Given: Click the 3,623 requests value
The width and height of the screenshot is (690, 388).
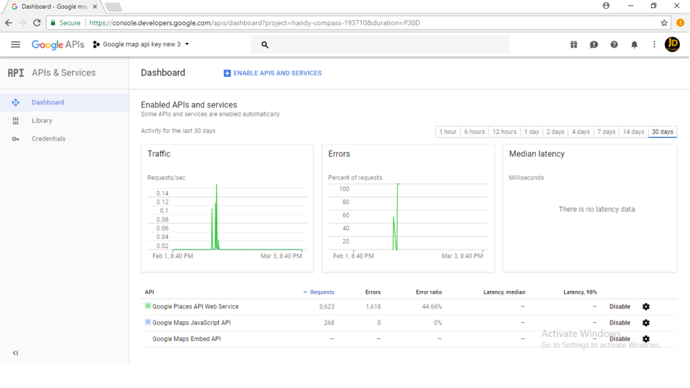Looking at the screenshot, I should point(327,306).
